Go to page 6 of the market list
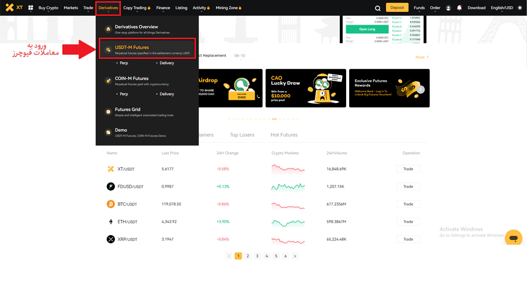The height and width of the screenshot is (296, 527). [x=285, y=256]
